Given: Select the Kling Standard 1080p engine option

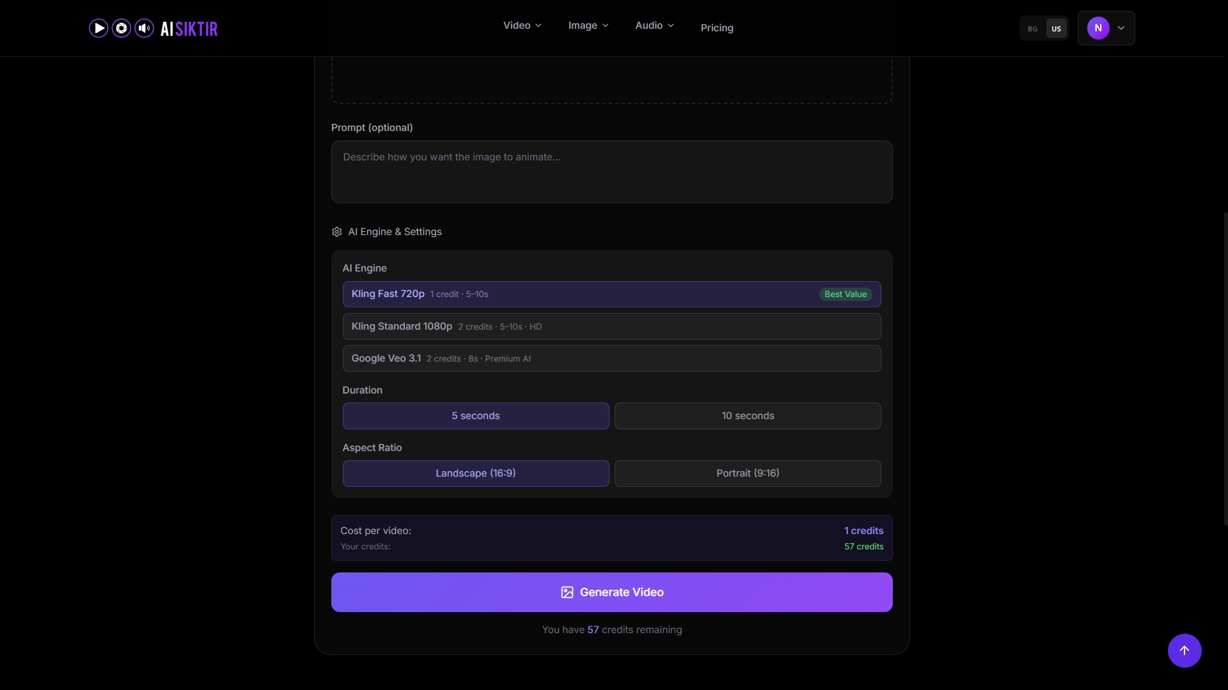Looking at the screenshot, I should coord(611,326).
